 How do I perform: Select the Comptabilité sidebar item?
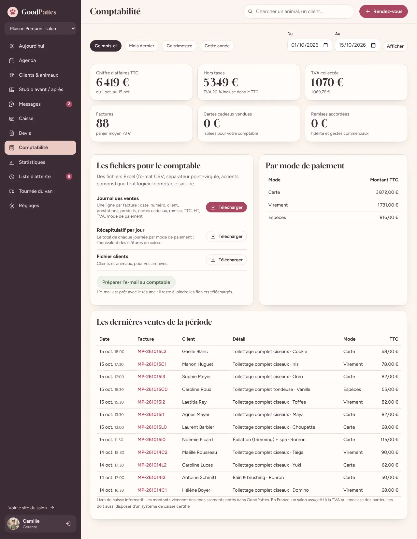40,147
